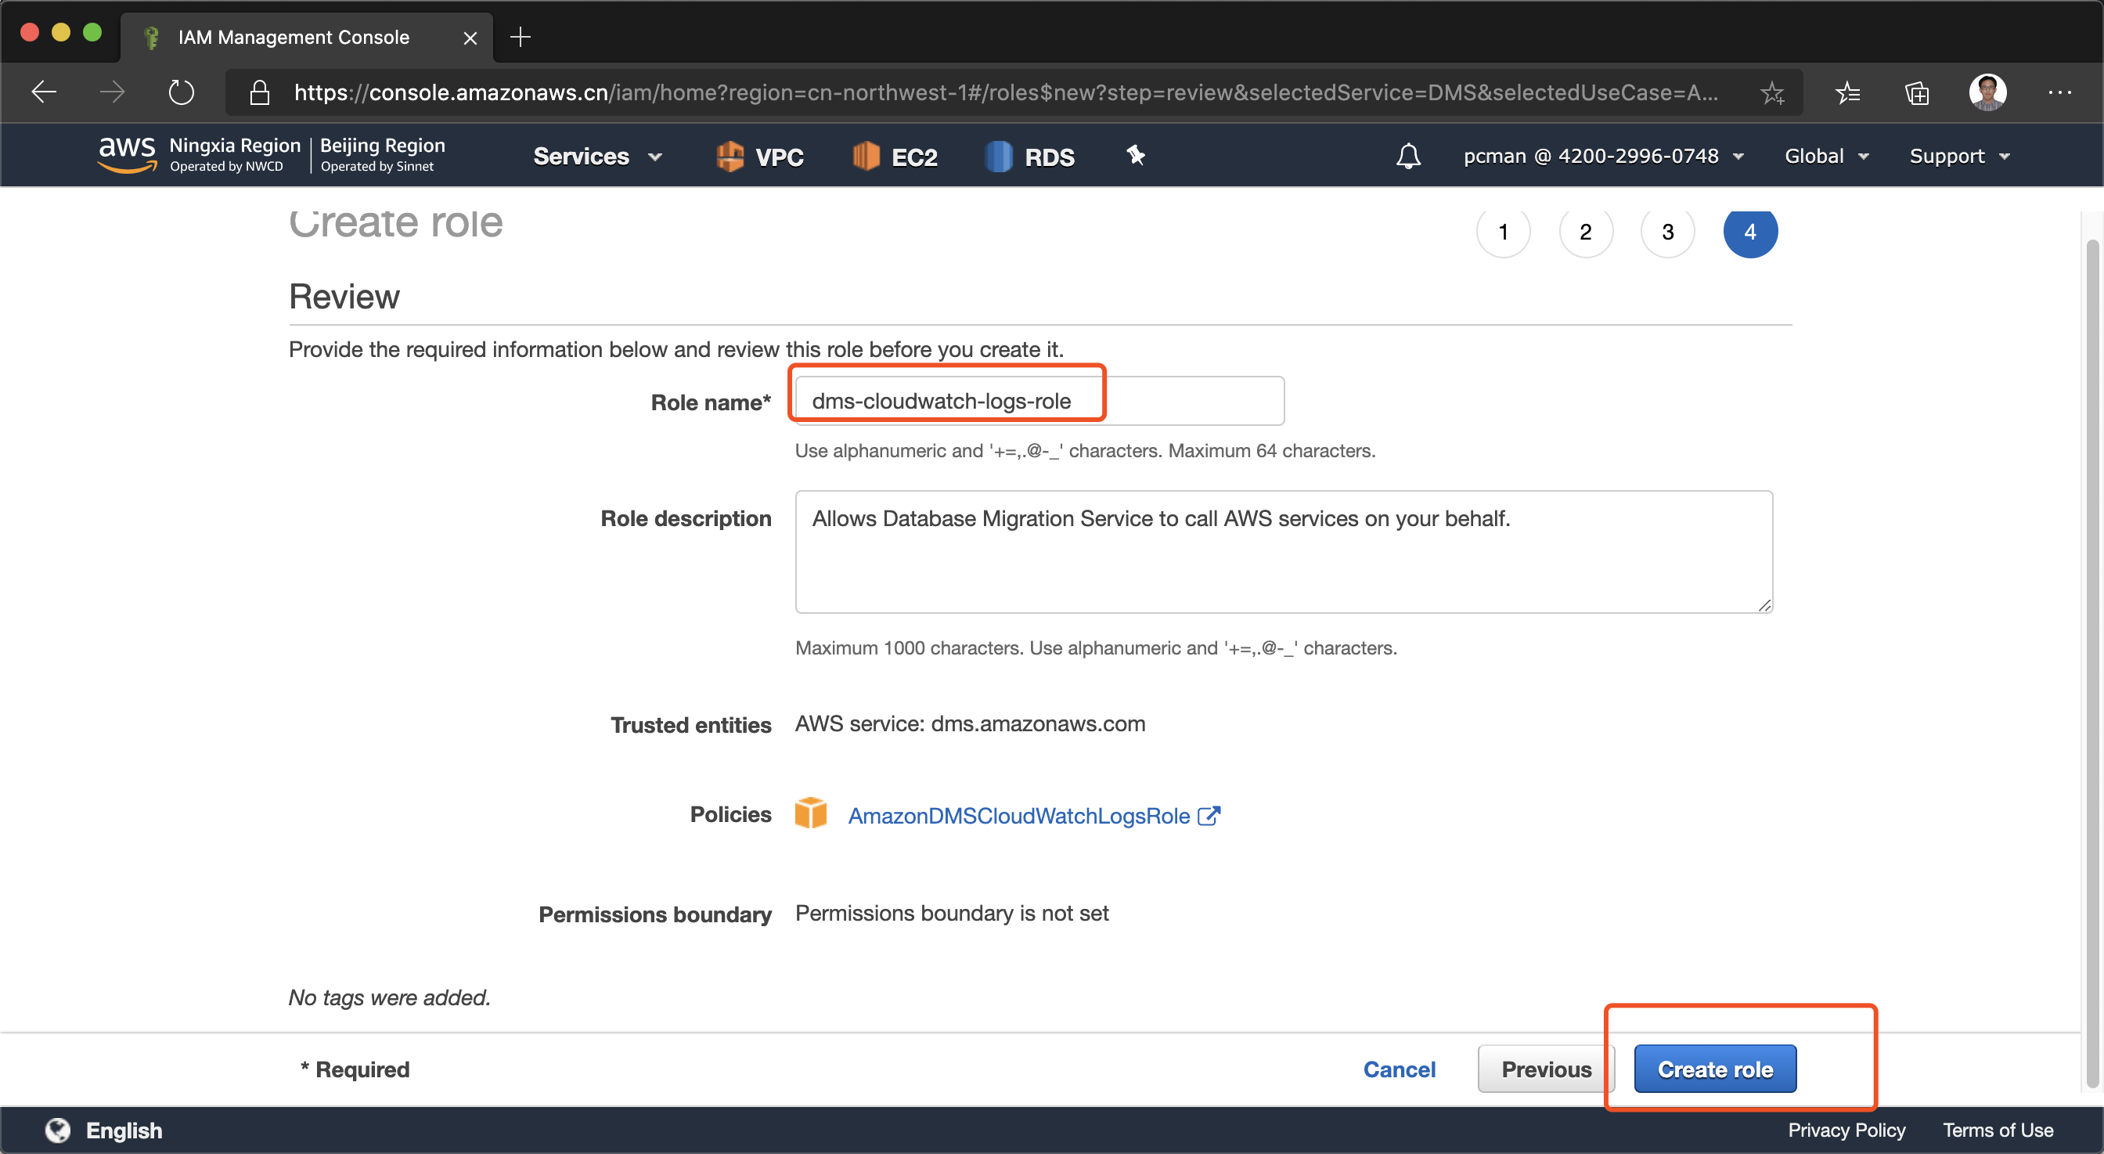Jump to wizard step 3
This screenshot has height=1154, width=2104.
[1667, 232]
